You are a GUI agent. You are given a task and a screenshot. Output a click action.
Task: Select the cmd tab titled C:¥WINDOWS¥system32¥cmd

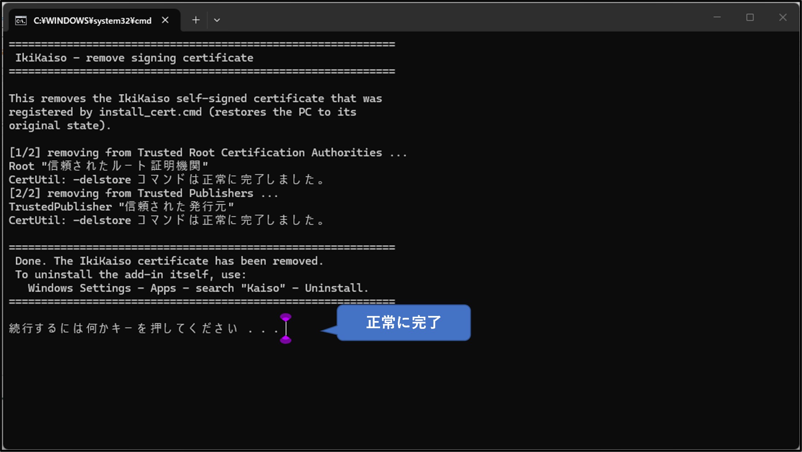click(94, 21)
